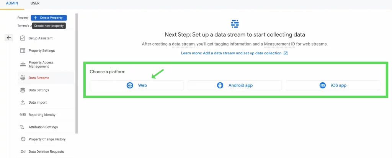Choose the iOS app platform
392x158 pixels.
[x=333, y=85]
